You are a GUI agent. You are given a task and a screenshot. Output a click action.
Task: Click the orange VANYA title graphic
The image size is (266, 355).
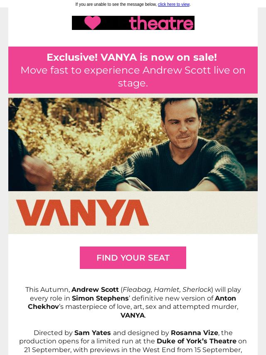click(82, 212)
